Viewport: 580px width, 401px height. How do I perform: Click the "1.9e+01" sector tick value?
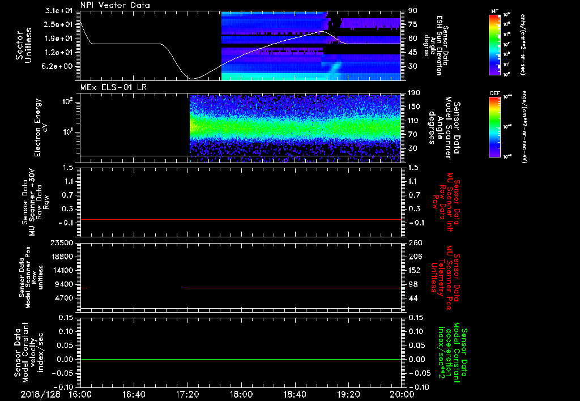point(59,39)
